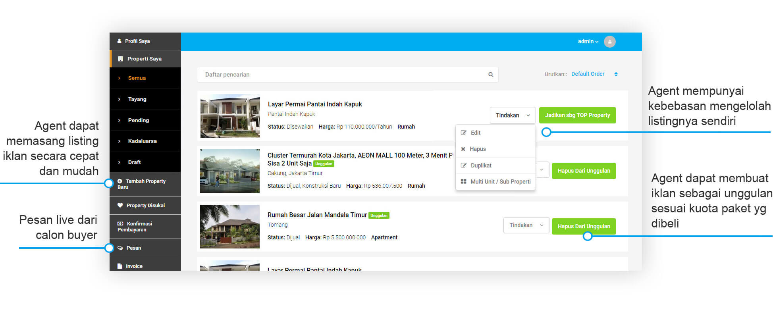Click the location text Tomang
Screen dimensions: 773x310
point(278,225)
